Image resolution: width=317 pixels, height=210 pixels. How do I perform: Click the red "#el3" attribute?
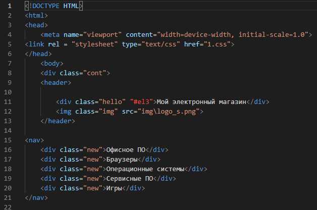point(141,101)
